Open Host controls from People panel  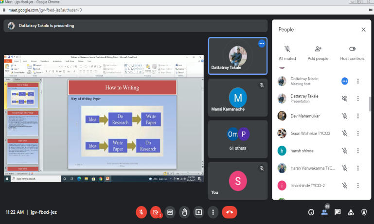click(x=353, y=53)
